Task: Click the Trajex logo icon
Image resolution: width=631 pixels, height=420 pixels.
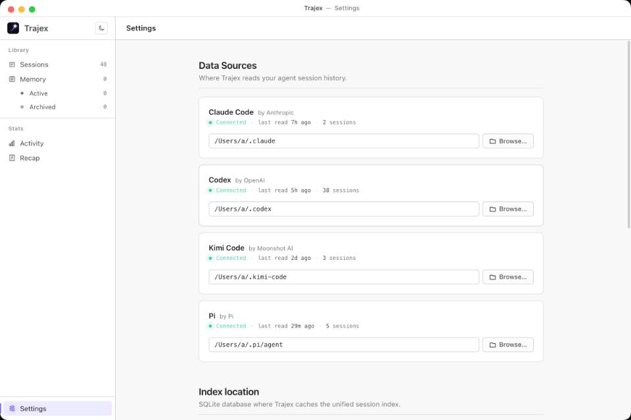Action: (x=13, y=28)
